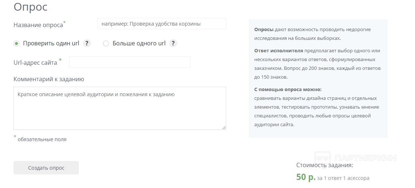Click the "Стоимость задания:" label
The width and height of the screenshot is (415, 188).
pyautogui.click(x=324, y=165)
